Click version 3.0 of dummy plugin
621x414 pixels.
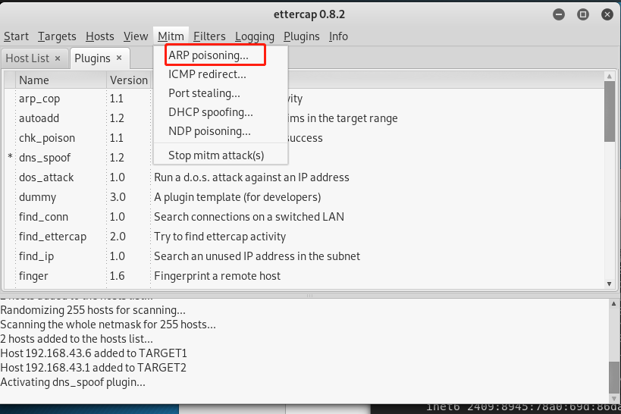point(118,197)
